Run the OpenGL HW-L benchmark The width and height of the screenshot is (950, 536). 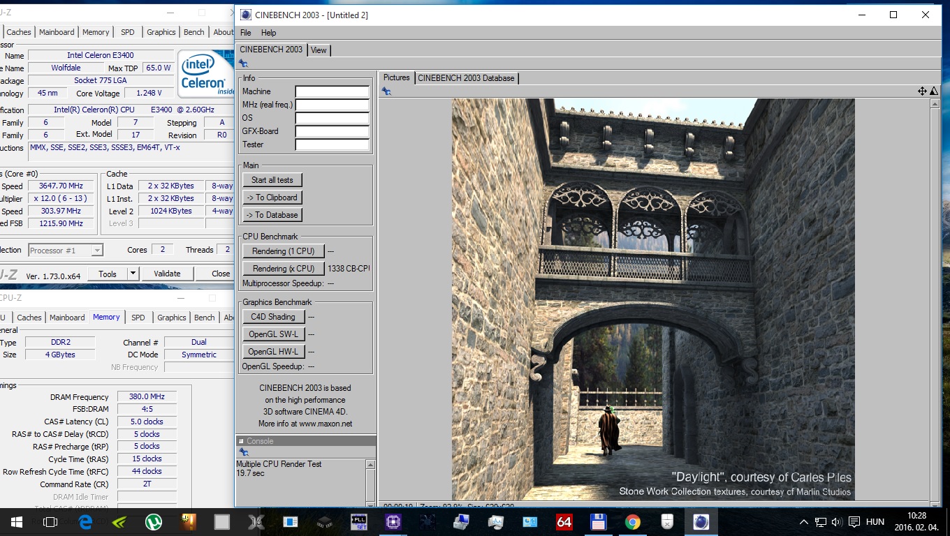pos(273,352)
